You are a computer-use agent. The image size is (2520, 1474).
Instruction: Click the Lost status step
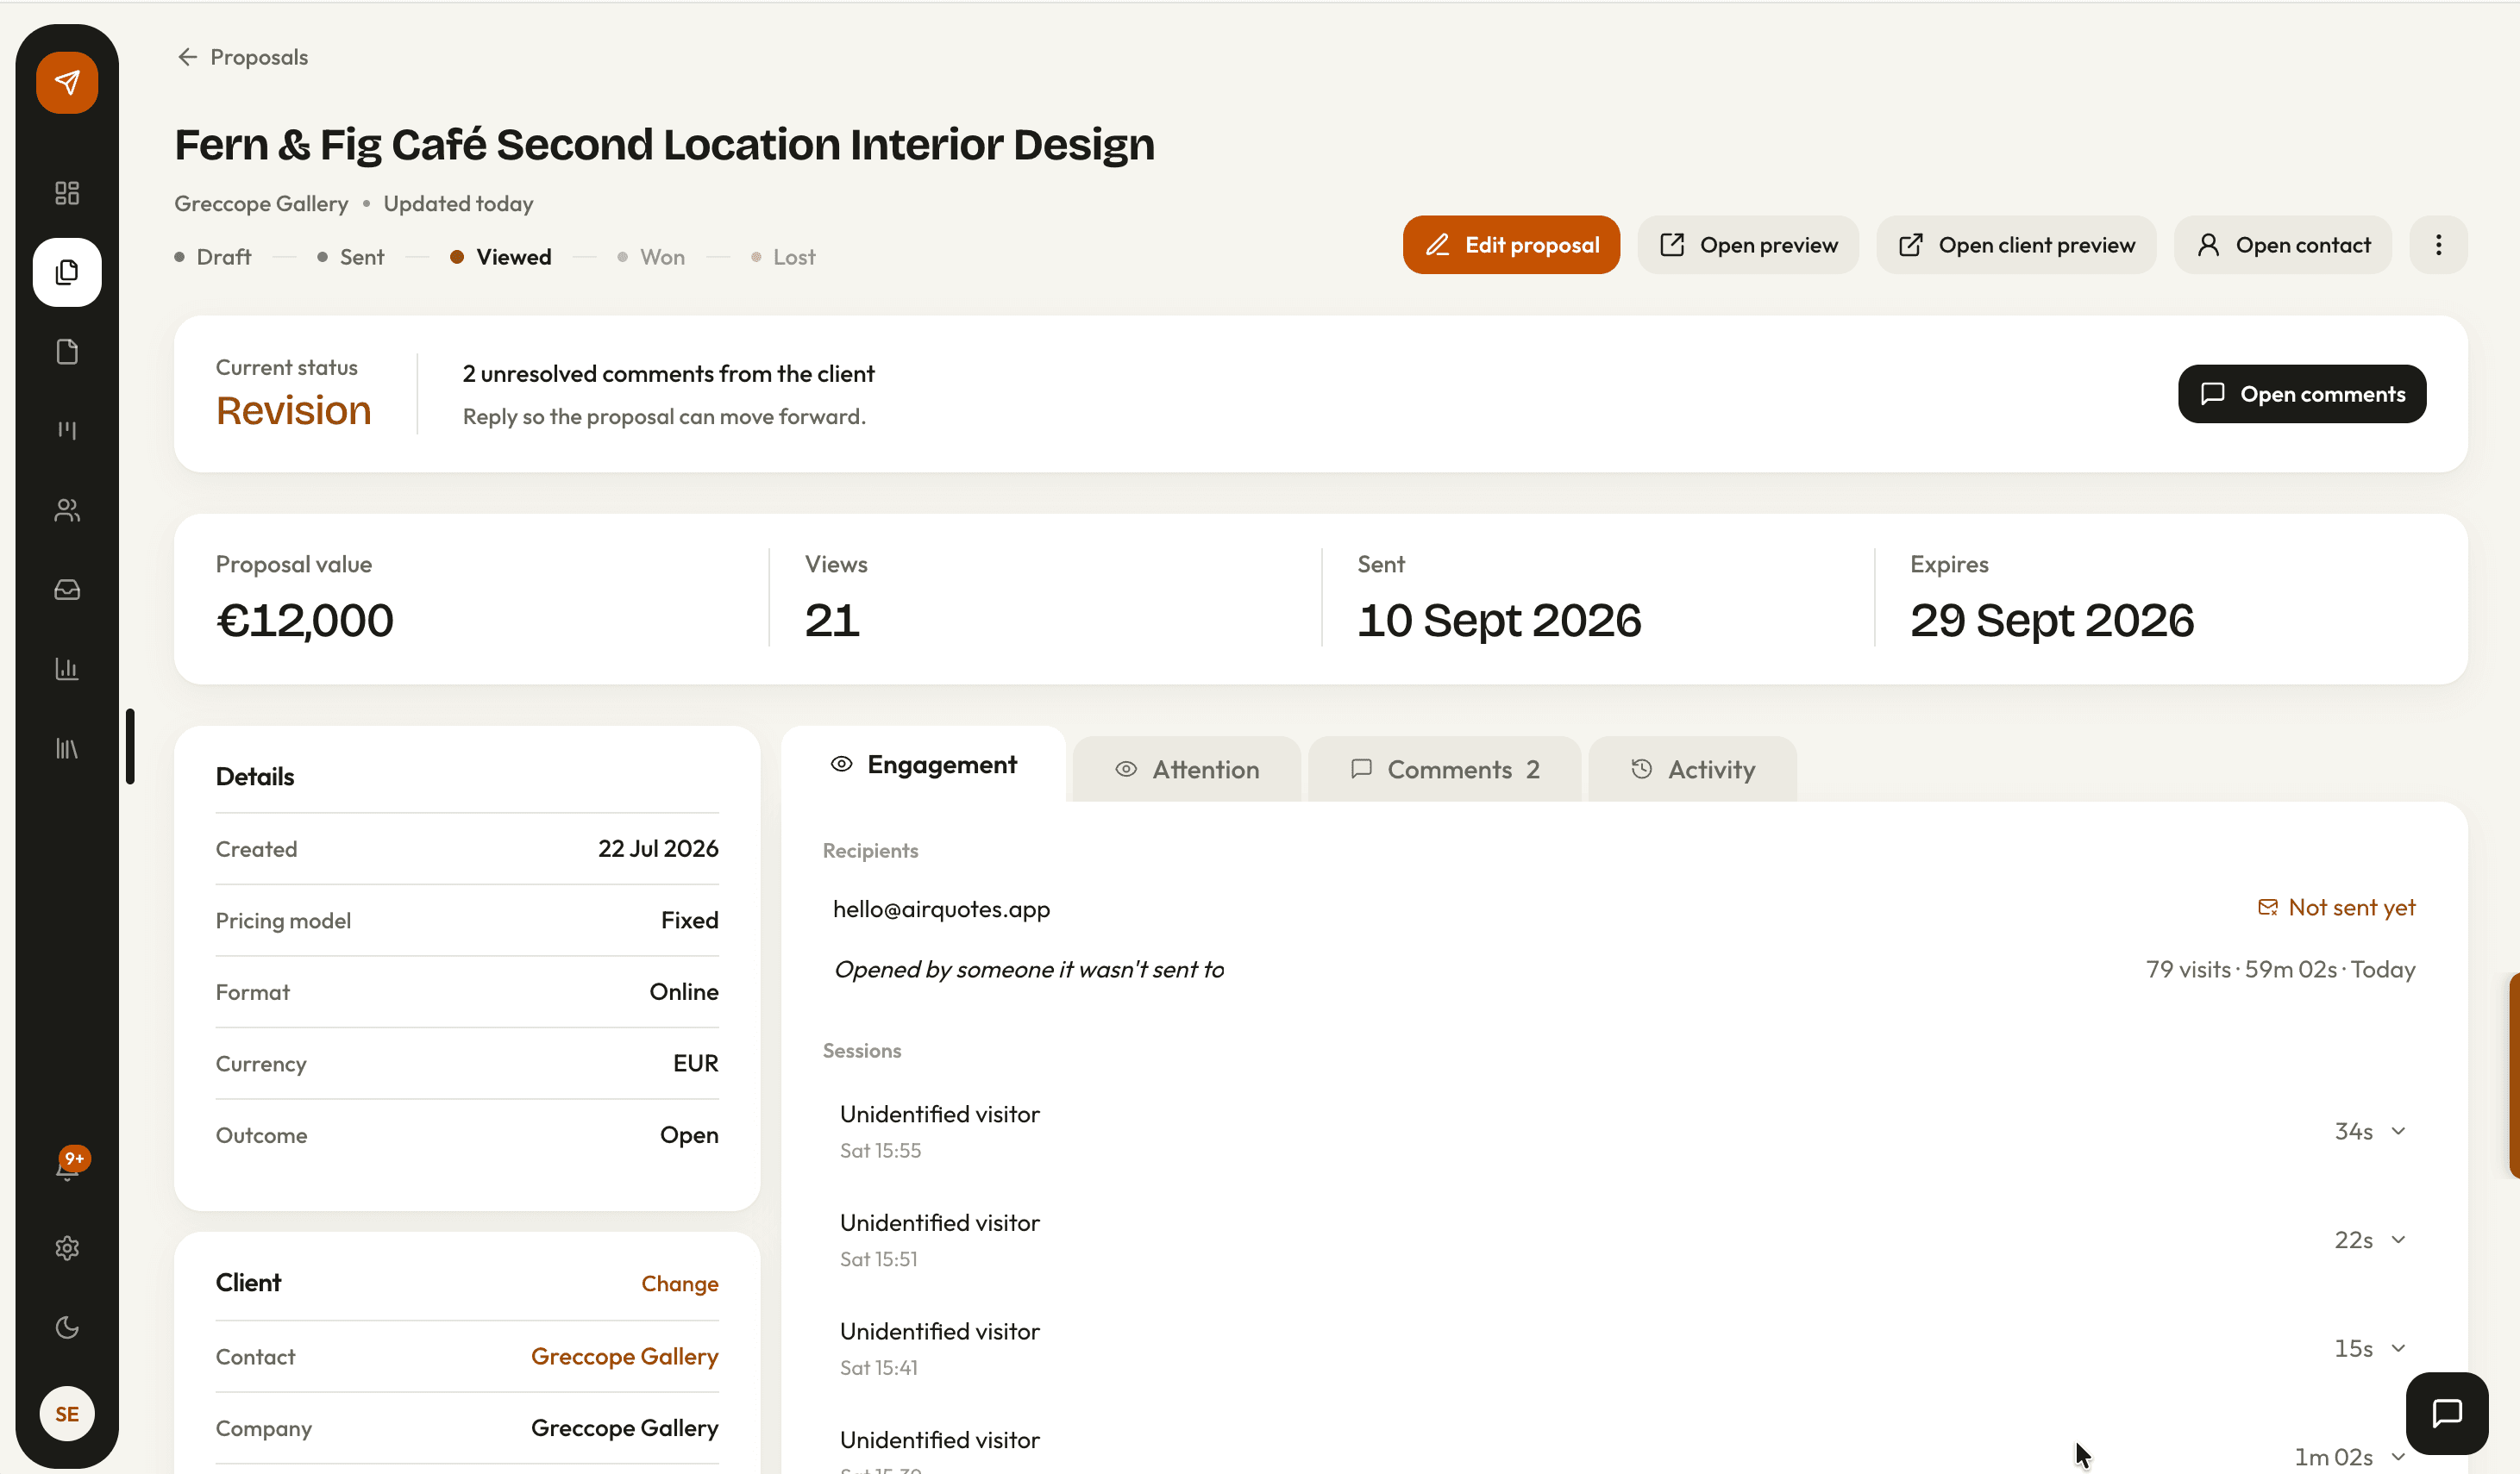783,257
